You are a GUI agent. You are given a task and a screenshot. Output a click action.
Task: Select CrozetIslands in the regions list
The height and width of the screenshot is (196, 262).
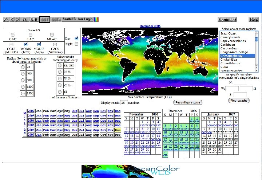[x=237, y=63]
